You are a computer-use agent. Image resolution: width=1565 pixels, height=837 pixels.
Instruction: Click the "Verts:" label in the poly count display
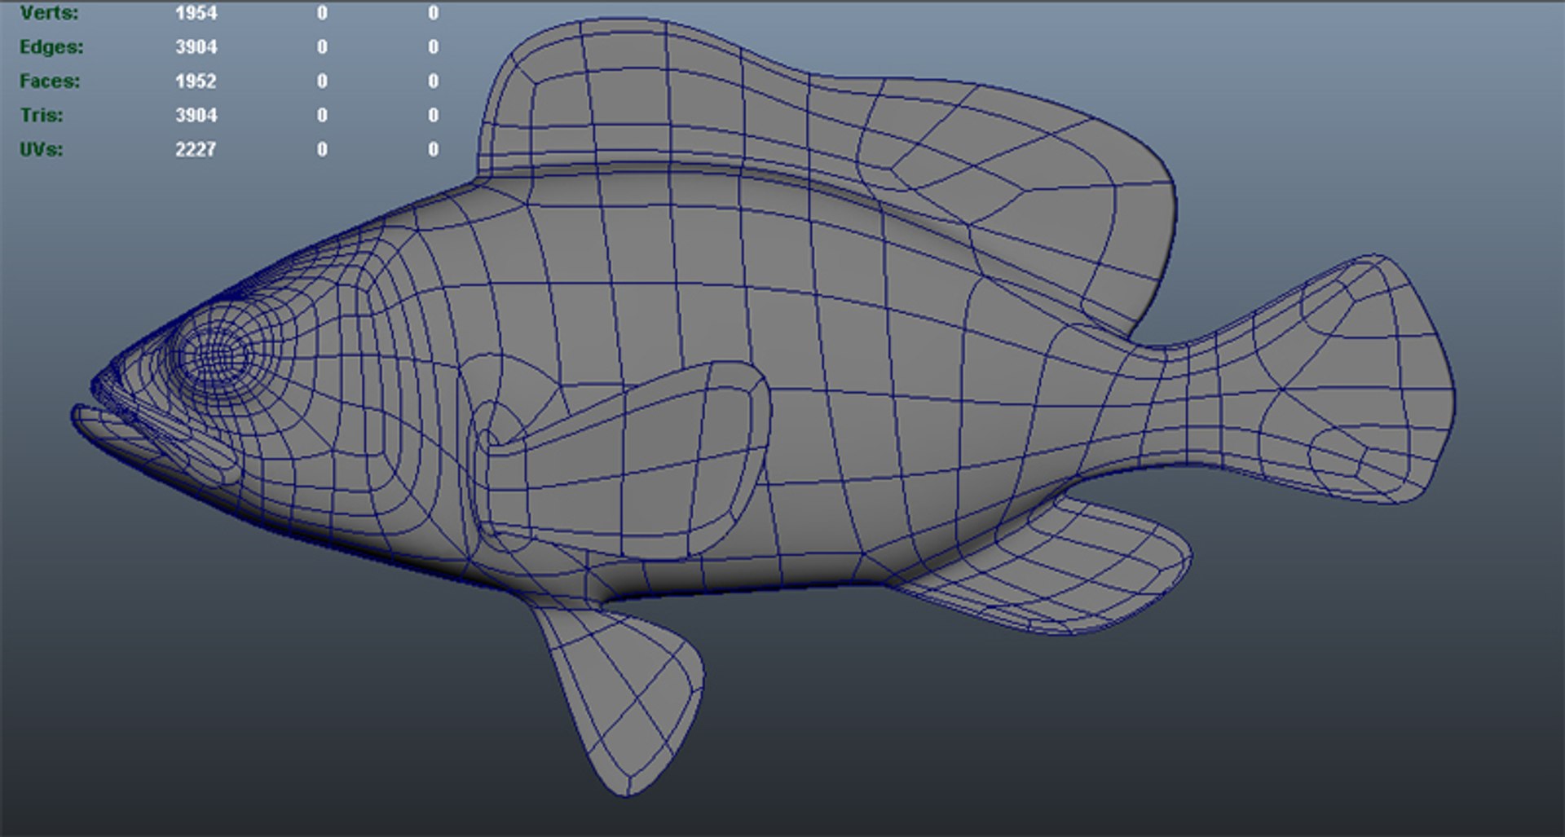(50, 13)
